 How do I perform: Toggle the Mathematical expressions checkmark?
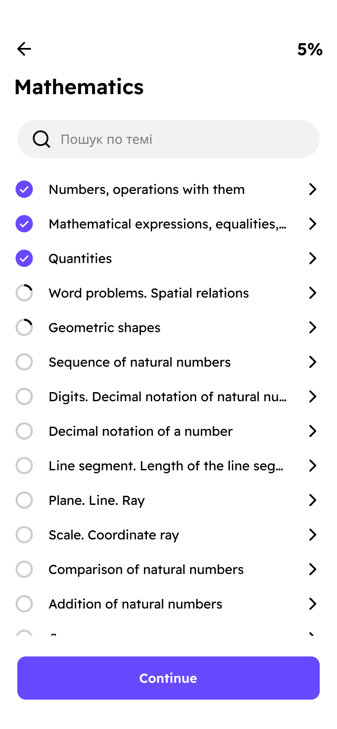[24, 224]
